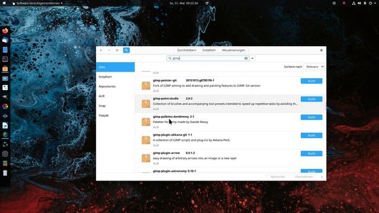
Task: Click the Abbrechen button
Action: coord(278,177)
